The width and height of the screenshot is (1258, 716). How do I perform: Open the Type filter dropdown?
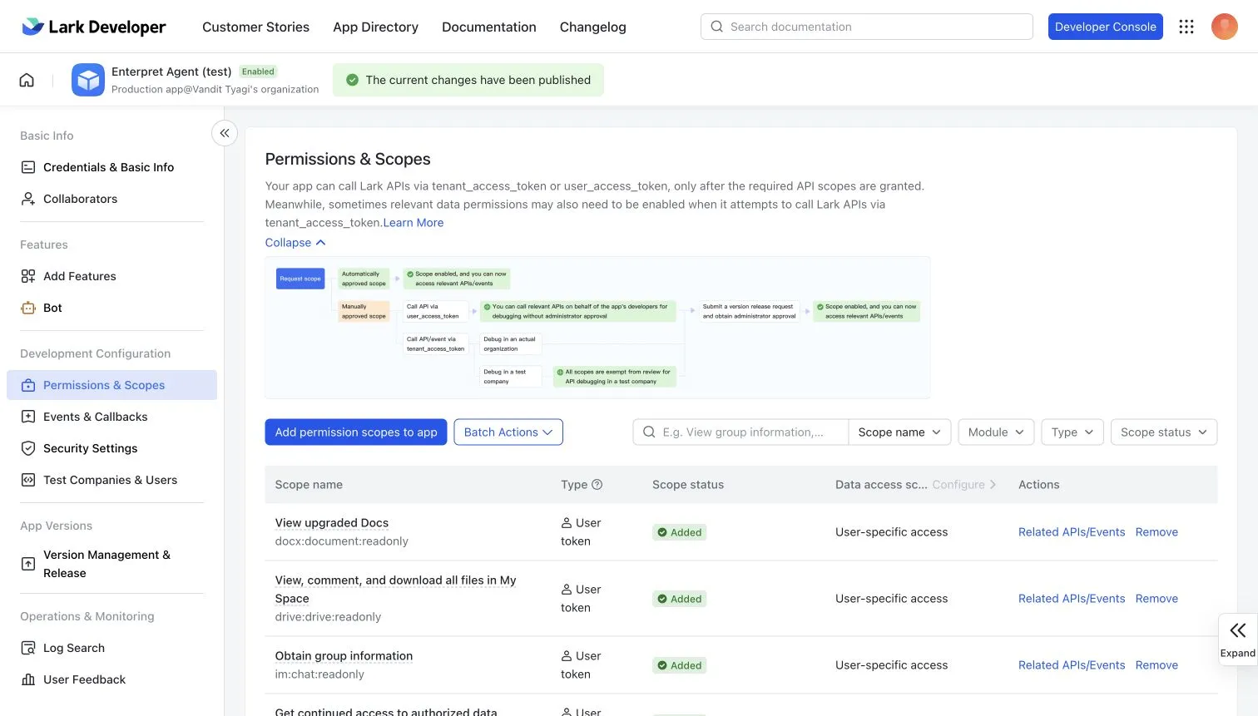pyautogui.click(x=1072, y=432)
